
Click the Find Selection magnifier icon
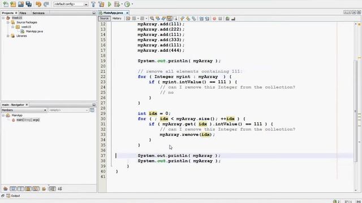(x=152, y=19)
